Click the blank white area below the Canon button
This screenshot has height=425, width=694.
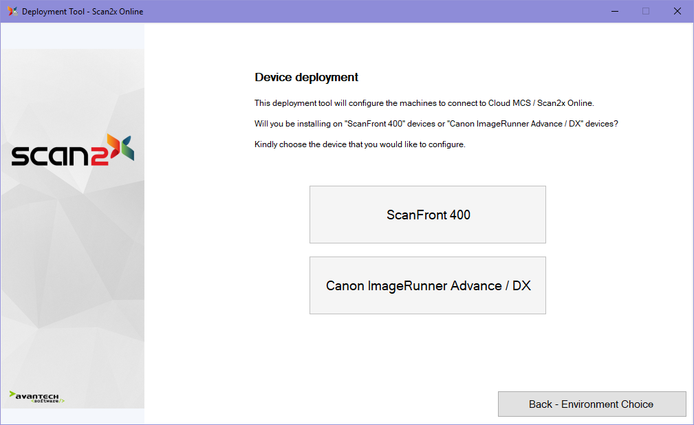[427, 351]
